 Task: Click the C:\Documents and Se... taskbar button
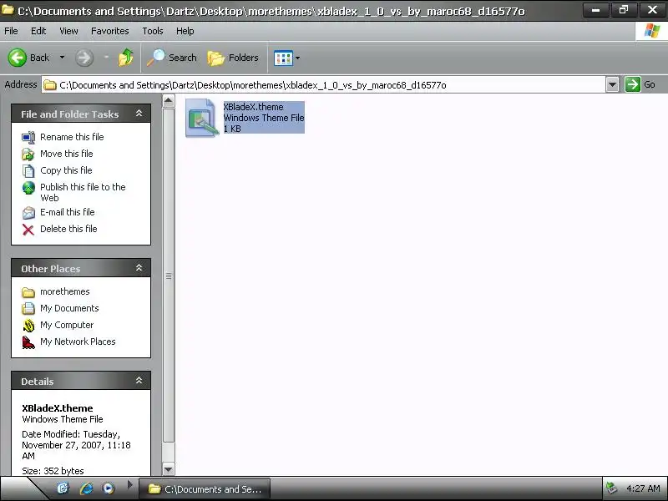[x=205, y=489]
